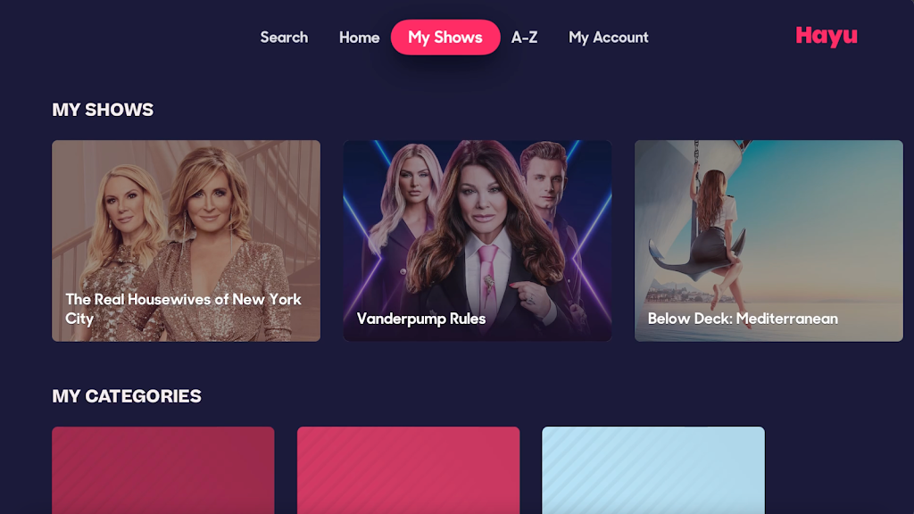This screenshot has height=514, width=914.
Task: Click the Below Deck: Mediterranean title text
Action: point(743,319)
